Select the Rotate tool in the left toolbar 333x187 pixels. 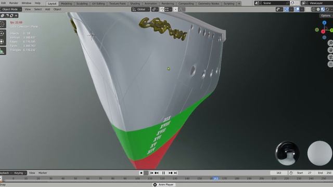[x=2, y=33]
